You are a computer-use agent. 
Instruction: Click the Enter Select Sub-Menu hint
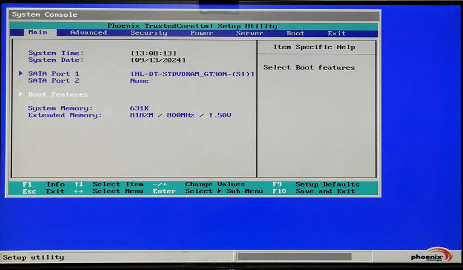point(208,191)
